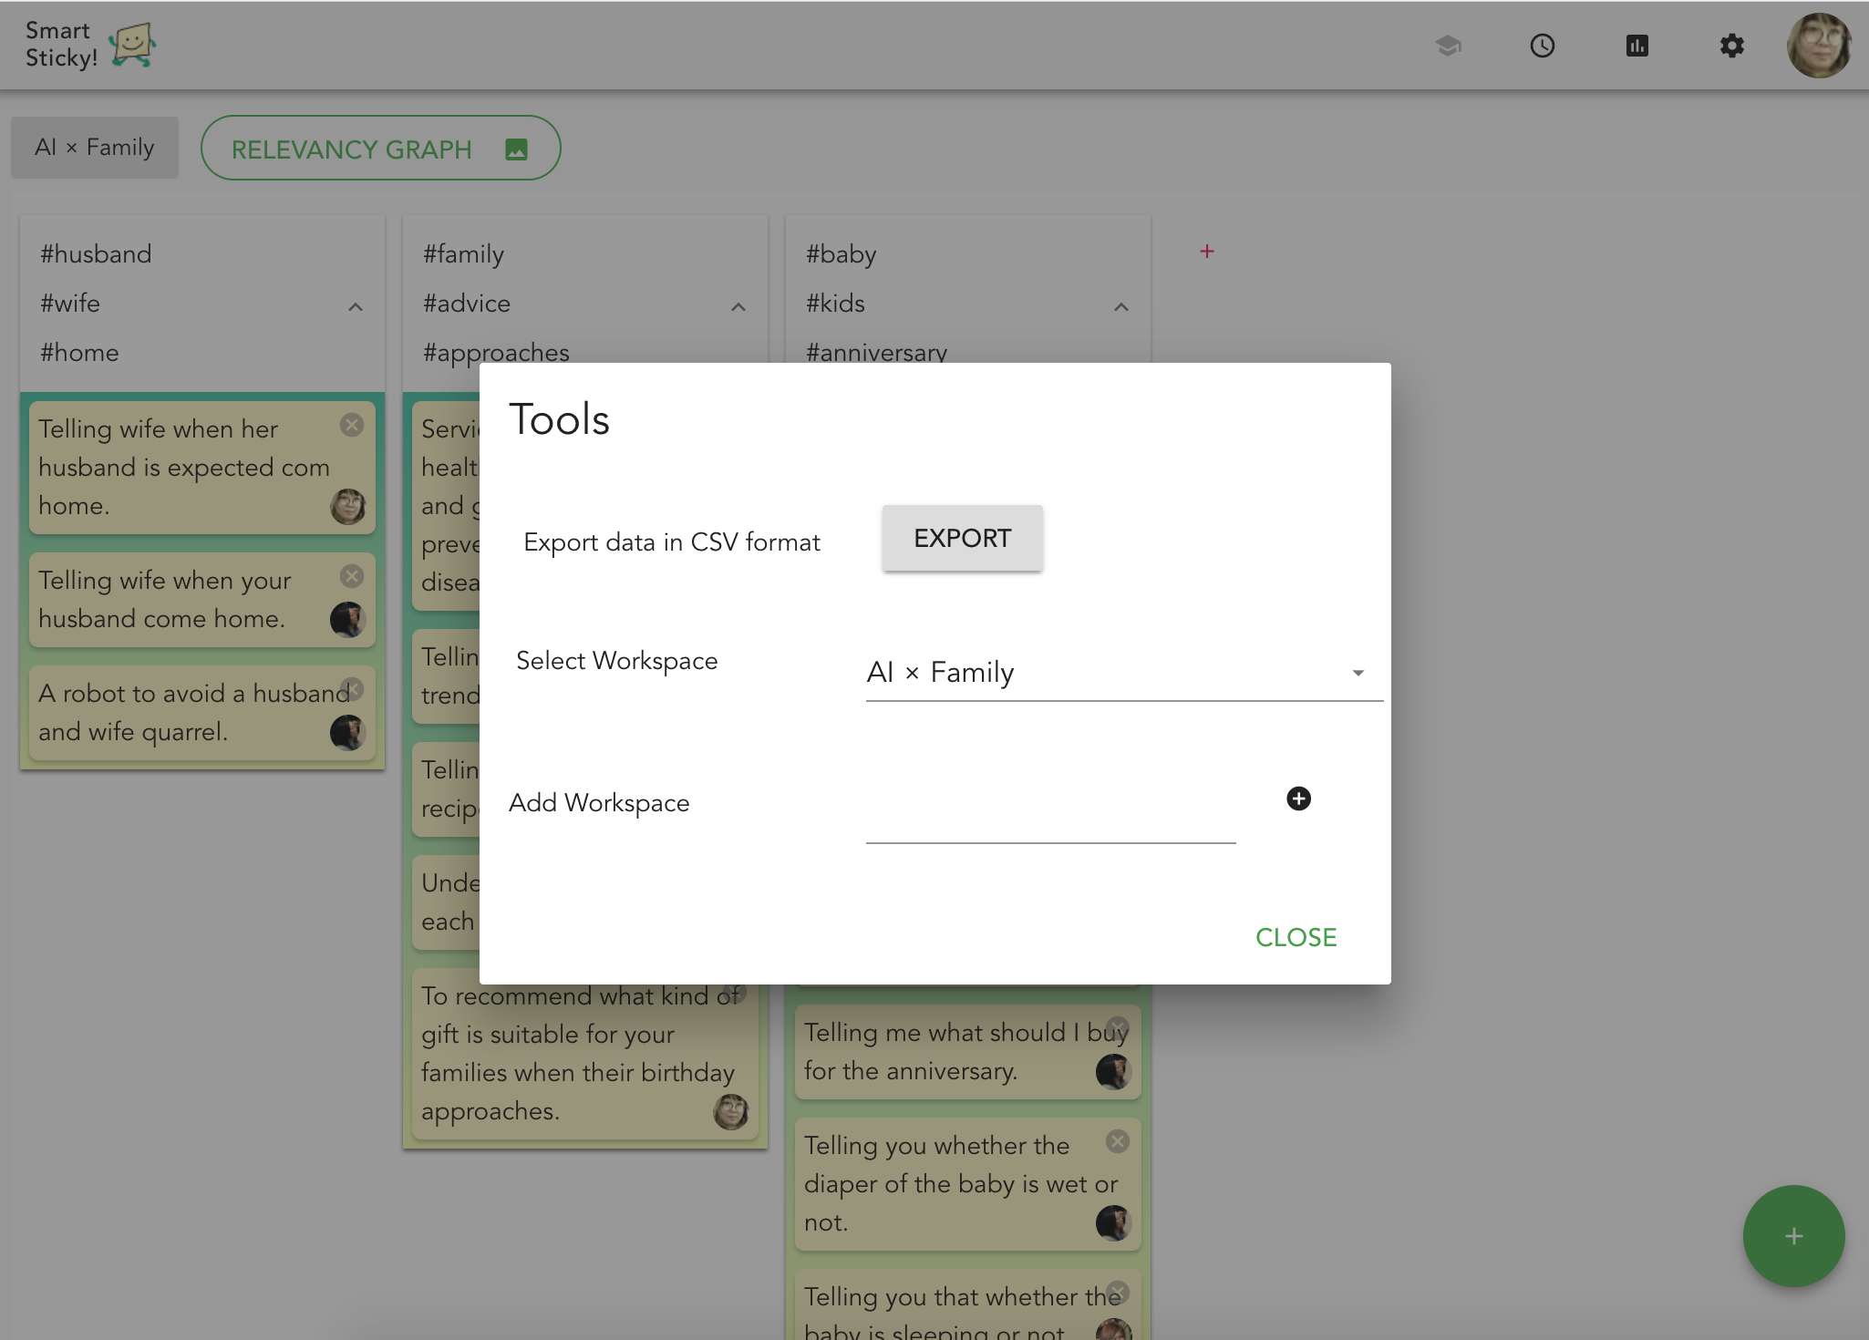Viewport: 1869px width, 1340px height.
Task: Remove the baby diaper note
Action: click(1118, 1141)
